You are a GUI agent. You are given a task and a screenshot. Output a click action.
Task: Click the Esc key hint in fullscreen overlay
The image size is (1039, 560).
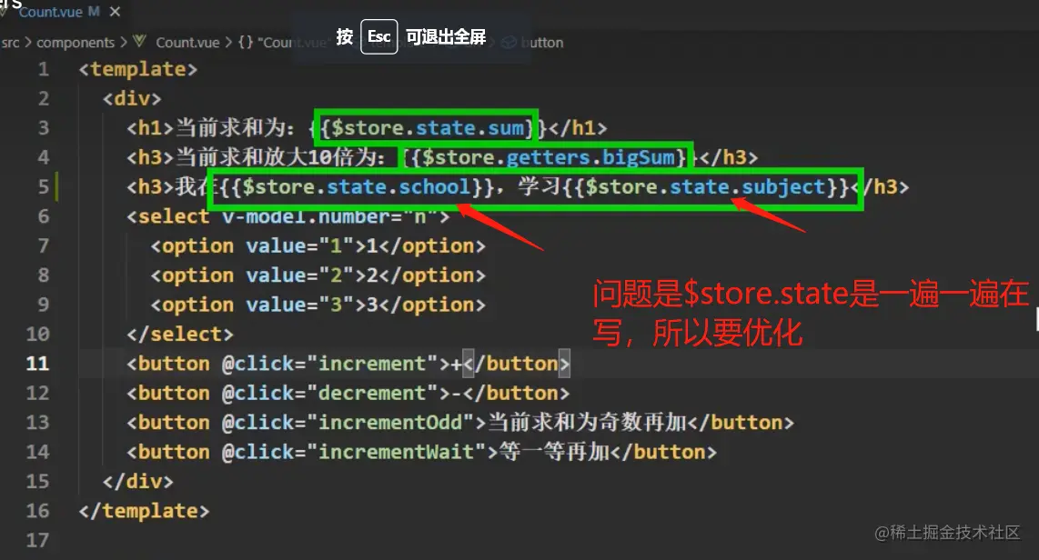point(379,36)
